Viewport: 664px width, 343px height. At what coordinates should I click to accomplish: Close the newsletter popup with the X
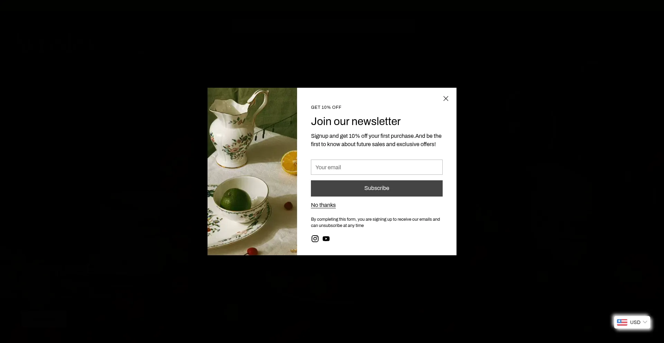446,98
